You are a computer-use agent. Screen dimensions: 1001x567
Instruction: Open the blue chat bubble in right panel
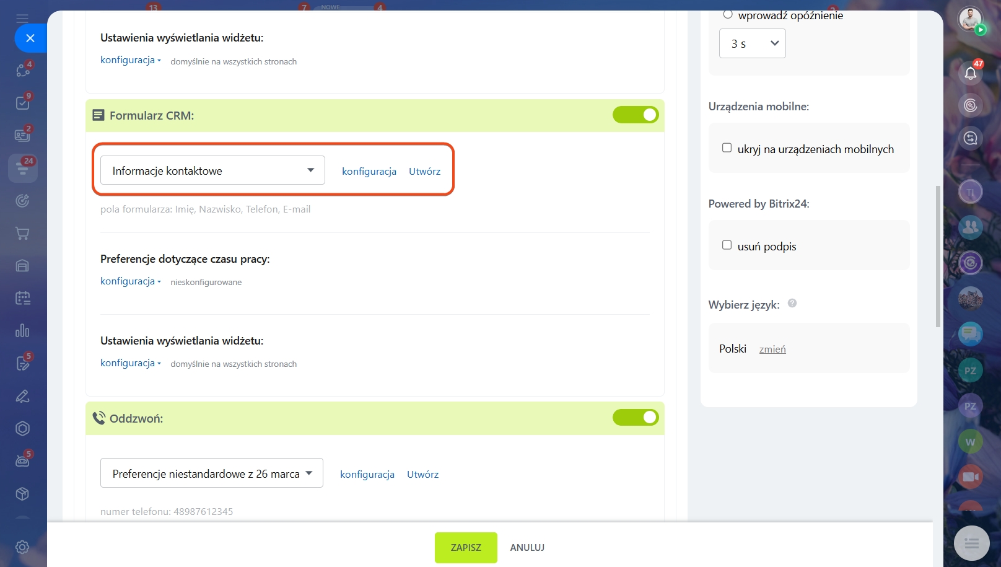[970, 334]
